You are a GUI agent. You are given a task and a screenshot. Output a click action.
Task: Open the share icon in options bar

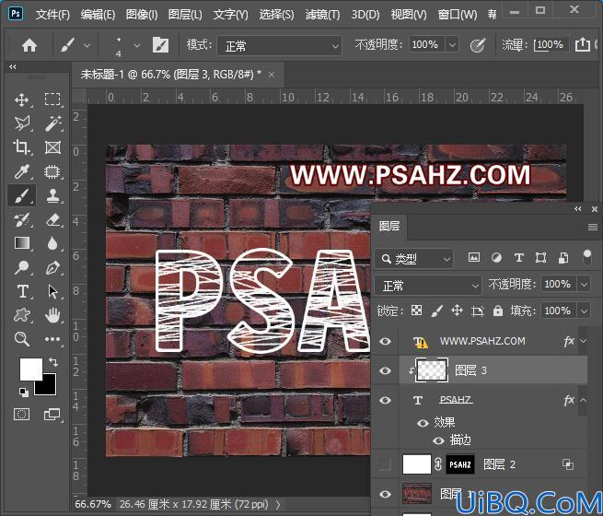pos(583,44)
